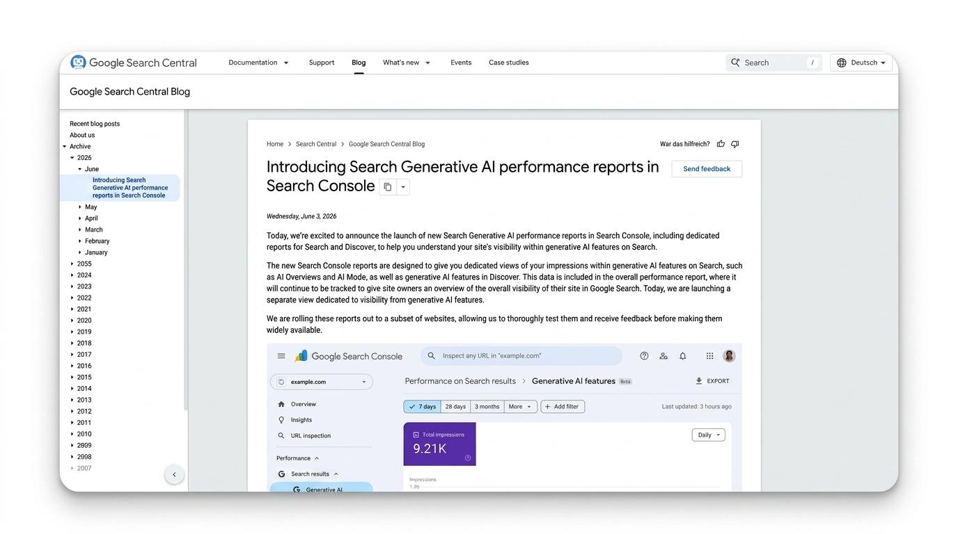Screen dimensions: 958x534
Task: Open Recent blog posts in the sidebar
Action: coord(95,124)
